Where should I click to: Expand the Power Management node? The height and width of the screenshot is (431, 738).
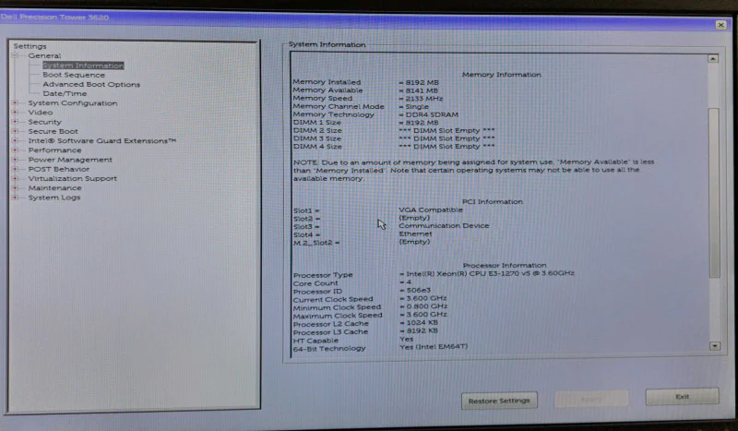pyautogui.click(x=15, y=160)
